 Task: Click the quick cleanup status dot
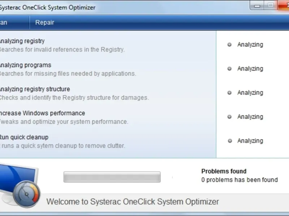click(229, 141)
